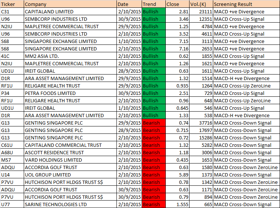Select the MACD Cross-Up Signal cell for 41C

pyautogui.click(x=246, y=56)
